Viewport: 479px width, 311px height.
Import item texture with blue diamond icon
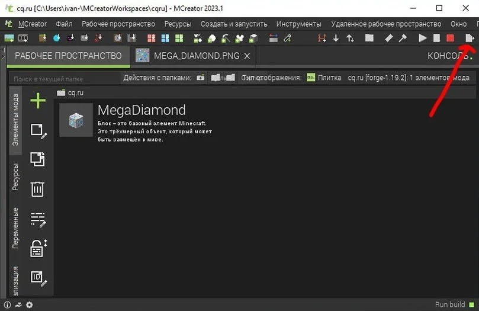(x=56, y=38)
